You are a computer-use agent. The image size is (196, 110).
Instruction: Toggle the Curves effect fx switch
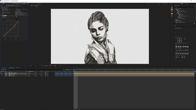(x=3, y=16)
